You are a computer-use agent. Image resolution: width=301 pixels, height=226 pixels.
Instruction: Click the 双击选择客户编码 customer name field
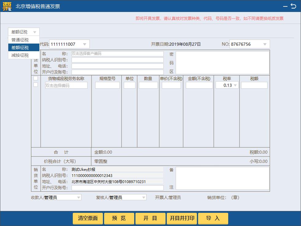[x=117, y=53]
